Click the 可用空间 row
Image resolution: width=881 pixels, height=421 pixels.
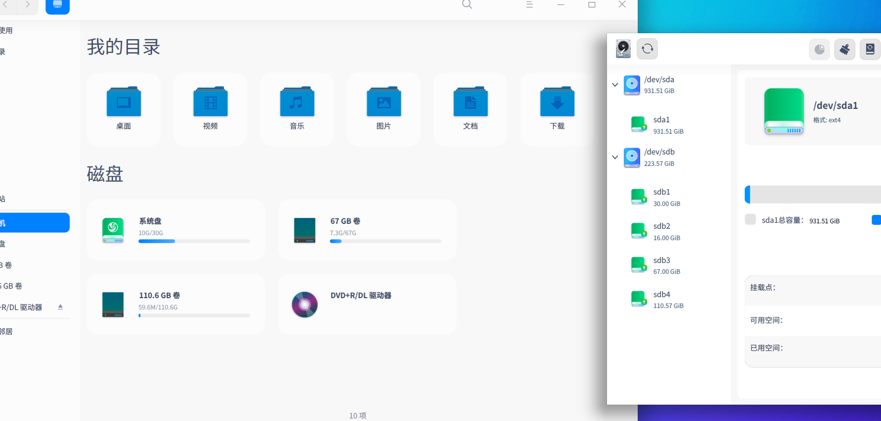coord(813,320)
